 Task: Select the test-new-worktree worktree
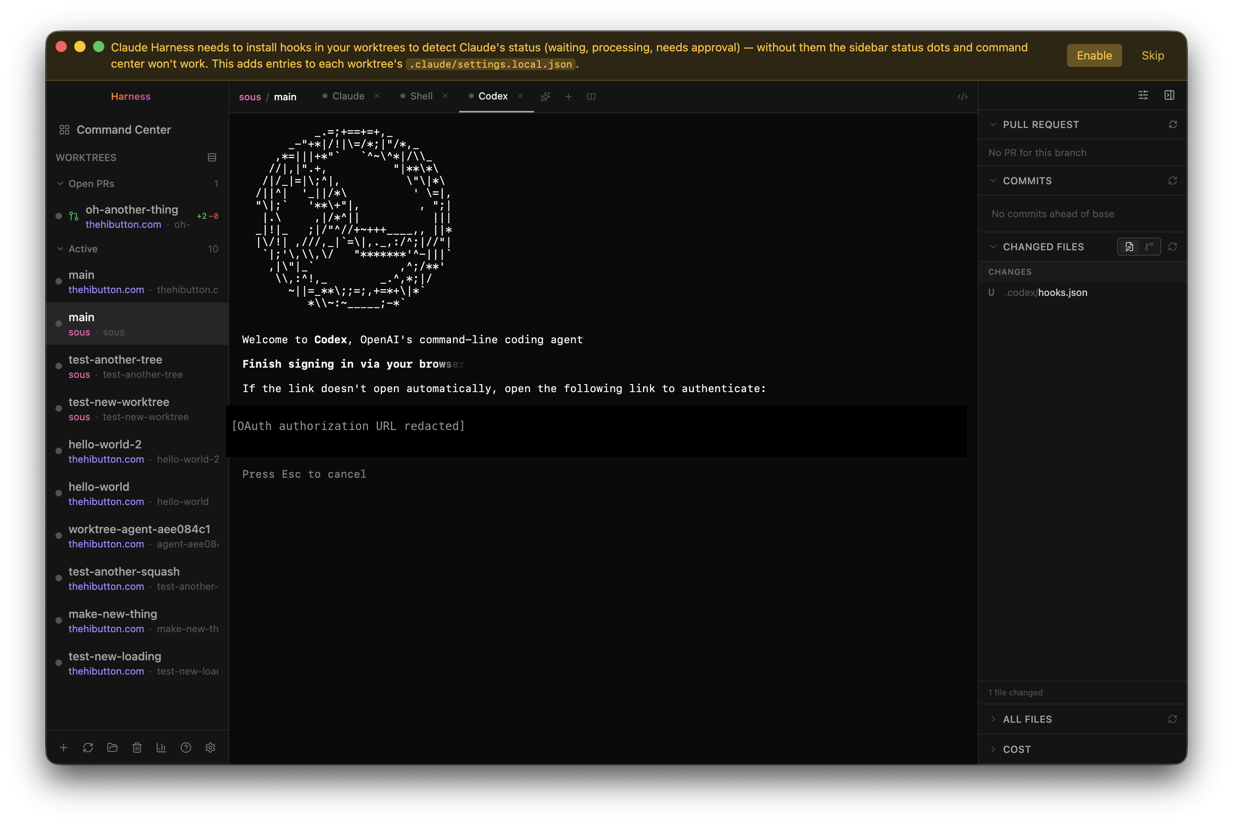tap(137, 409)
